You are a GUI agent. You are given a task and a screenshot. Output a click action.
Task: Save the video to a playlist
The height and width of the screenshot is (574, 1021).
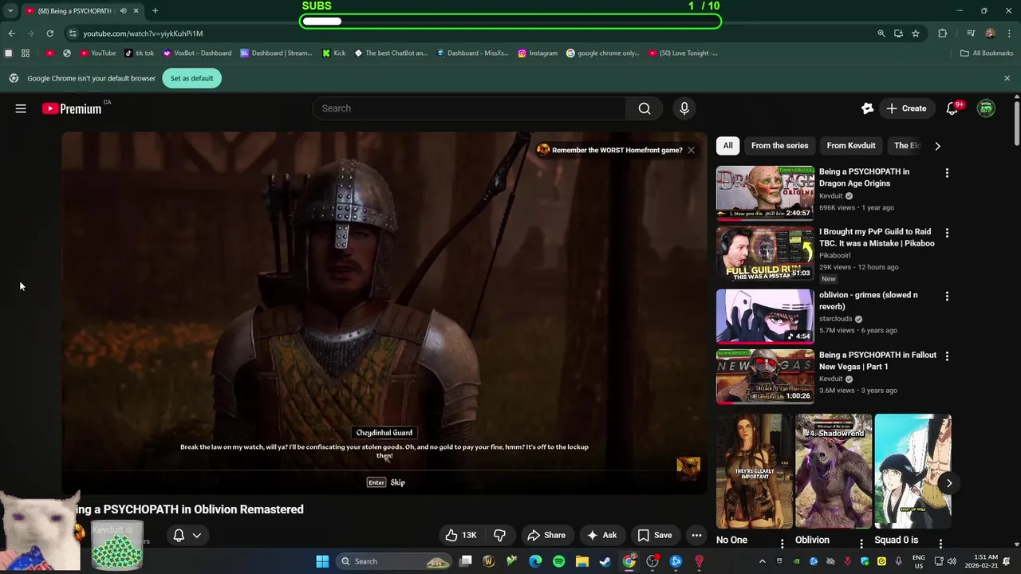pyautogui.click(x=654, y=535)
